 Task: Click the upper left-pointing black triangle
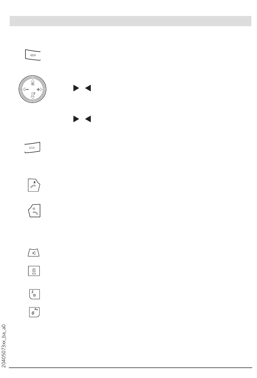tap(88, 88)
